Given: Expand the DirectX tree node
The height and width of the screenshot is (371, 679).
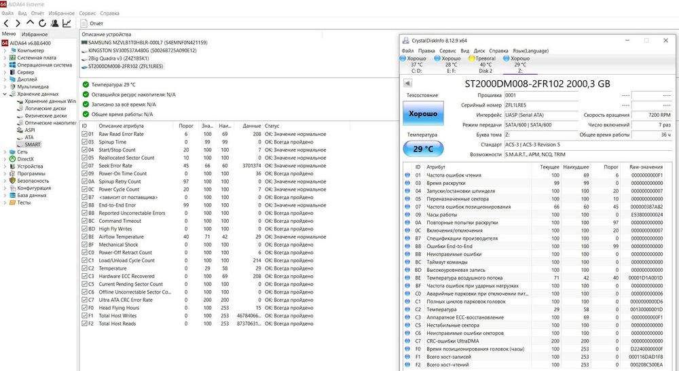Looking at the screenshot, I should [x=5, y=159].
